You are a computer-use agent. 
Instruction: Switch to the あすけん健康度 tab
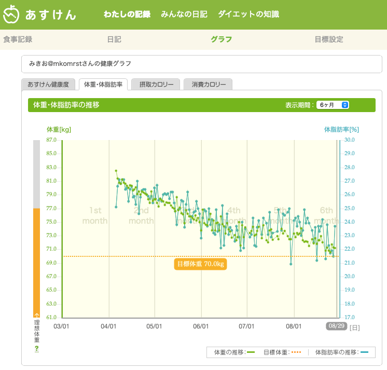tap(49, 85)
